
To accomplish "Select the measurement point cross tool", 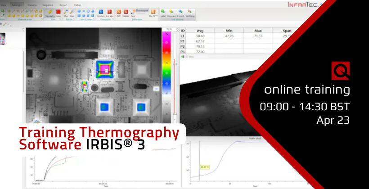I will pyautogui.click(x=9, y=11).
